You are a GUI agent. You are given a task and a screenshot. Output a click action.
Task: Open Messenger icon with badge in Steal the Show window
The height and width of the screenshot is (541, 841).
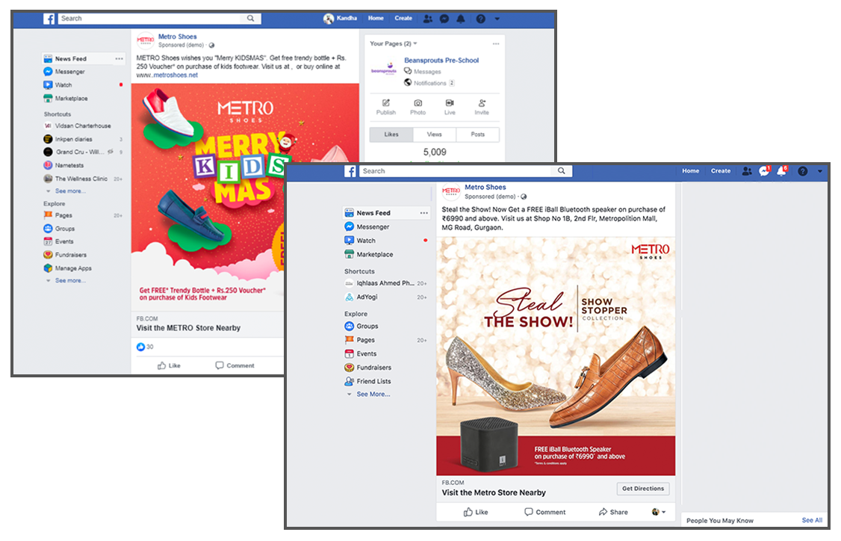(764, 171)
